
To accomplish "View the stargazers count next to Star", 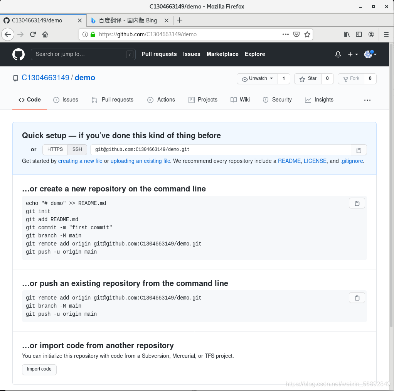I will click(x=327, y=78).
